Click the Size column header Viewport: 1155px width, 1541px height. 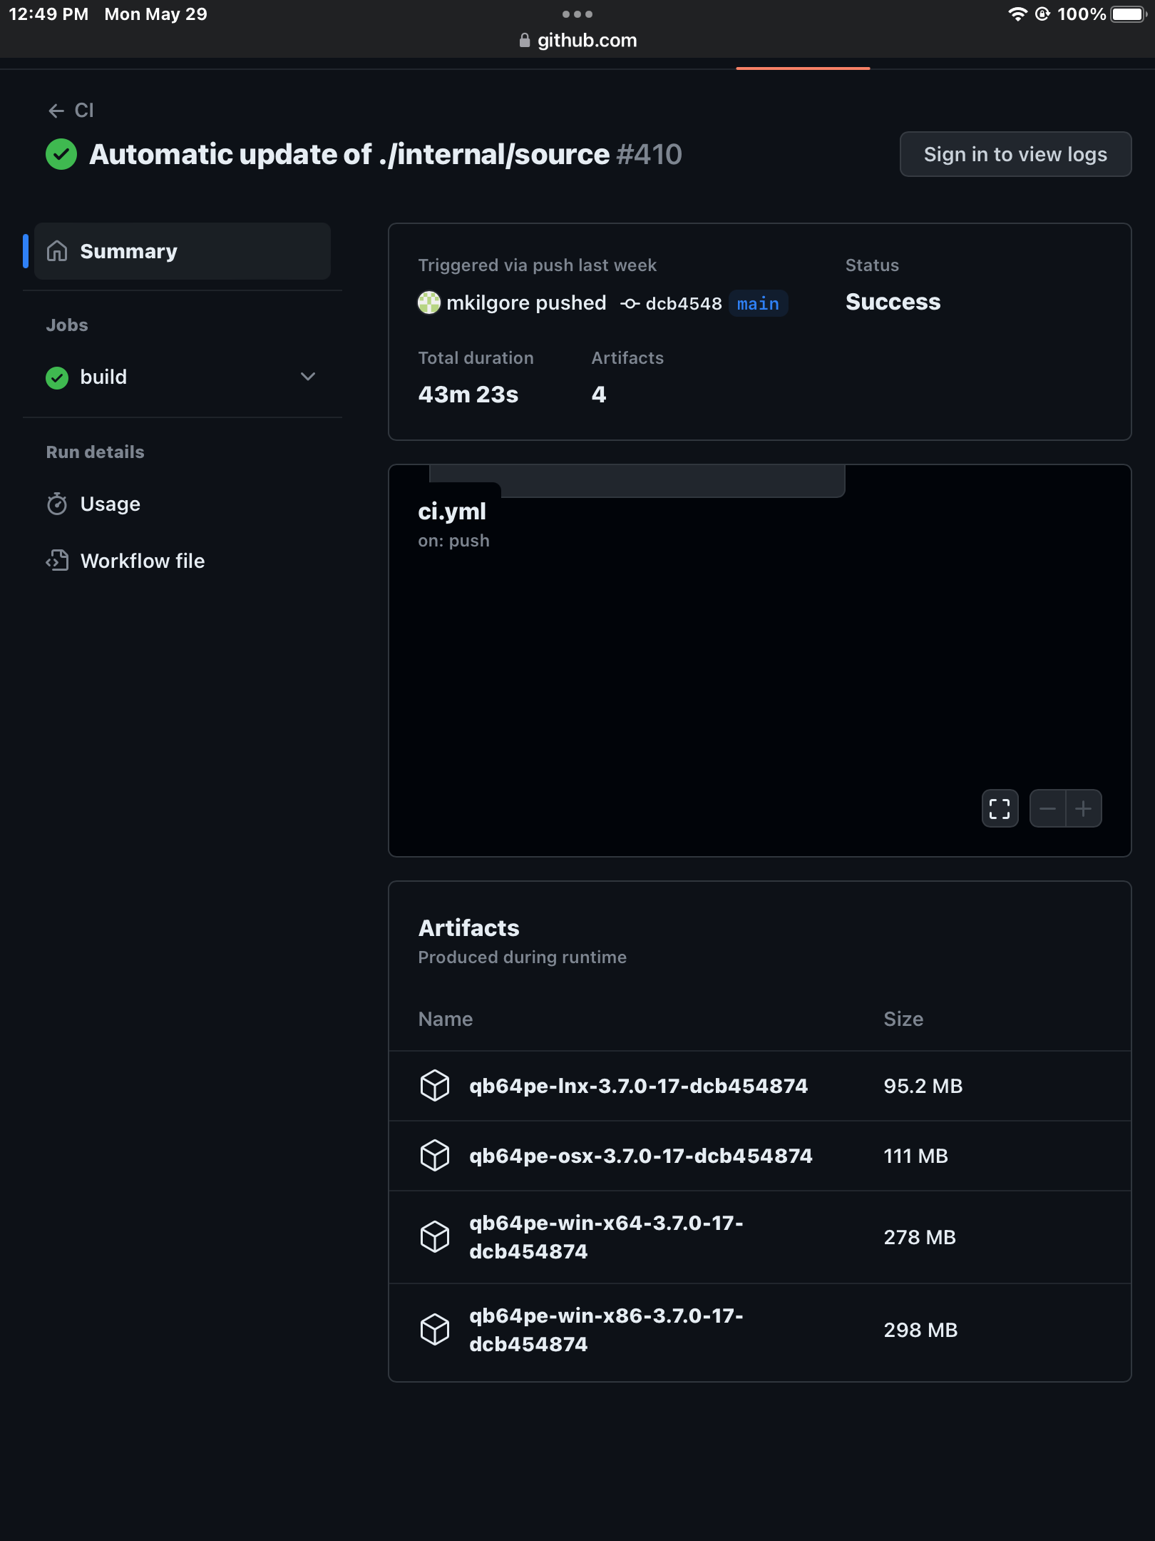pos(903,1019)
